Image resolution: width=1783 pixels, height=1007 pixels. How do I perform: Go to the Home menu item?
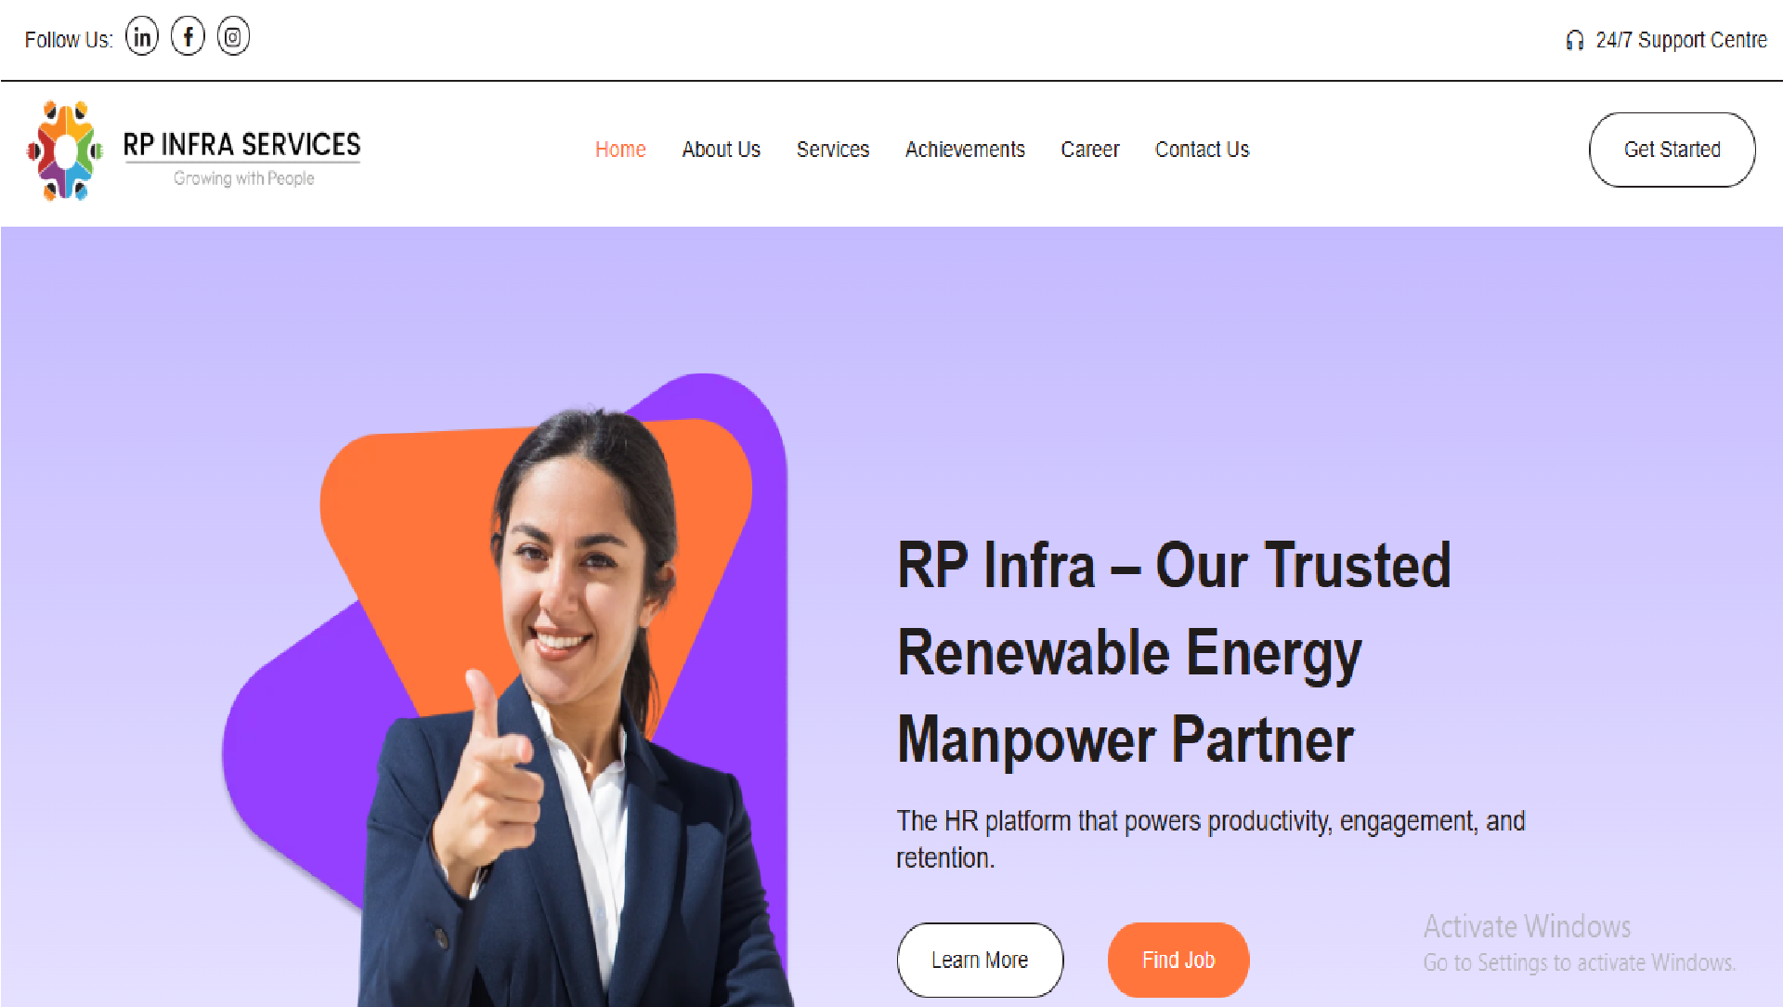point(620,150)
